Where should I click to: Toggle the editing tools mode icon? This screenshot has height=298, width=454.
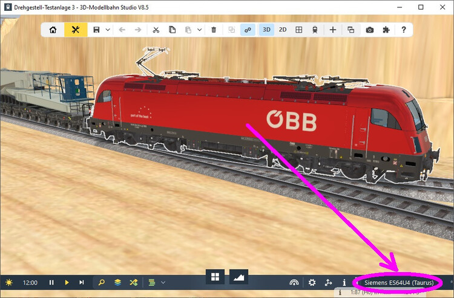(76, 30)
